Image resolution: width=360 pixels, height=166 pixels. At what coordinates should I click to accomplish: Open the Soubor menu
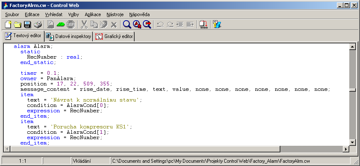tap(12, 14)
